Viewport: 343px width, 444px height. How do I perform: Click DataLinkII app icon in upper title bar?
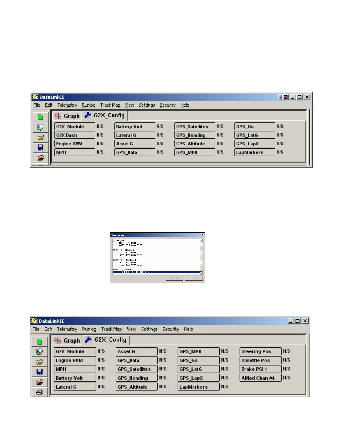[x=35, y=97]
